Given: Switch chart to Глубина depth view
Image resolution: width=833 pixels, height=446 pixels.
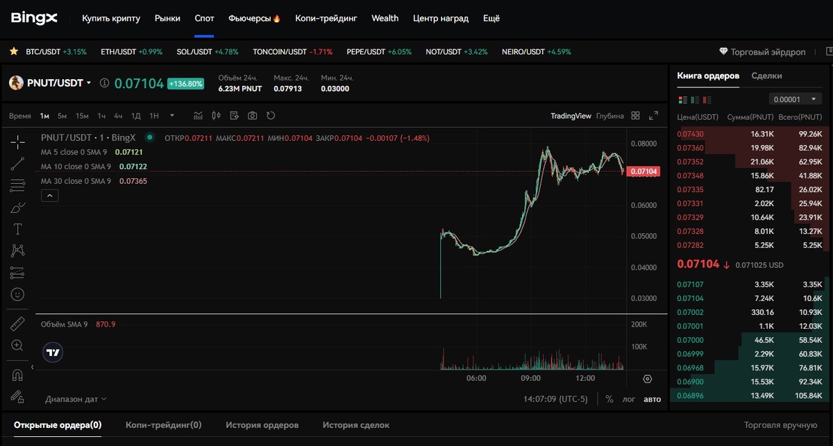Looking at the screenshot, I should pos(610,116).
